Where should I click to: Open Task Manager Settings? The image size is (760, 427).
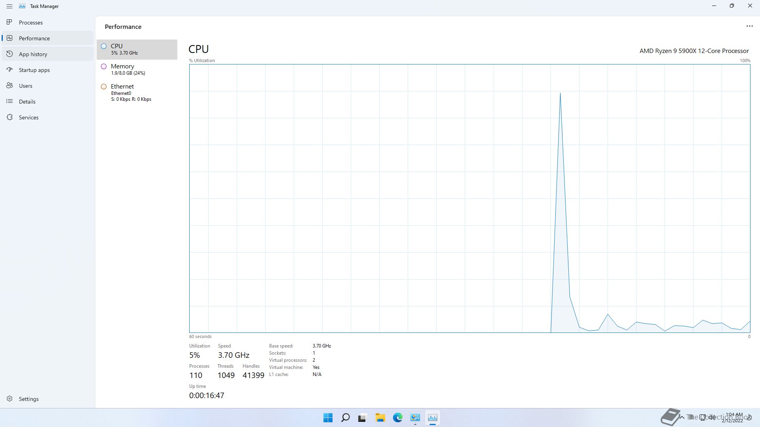48,399
